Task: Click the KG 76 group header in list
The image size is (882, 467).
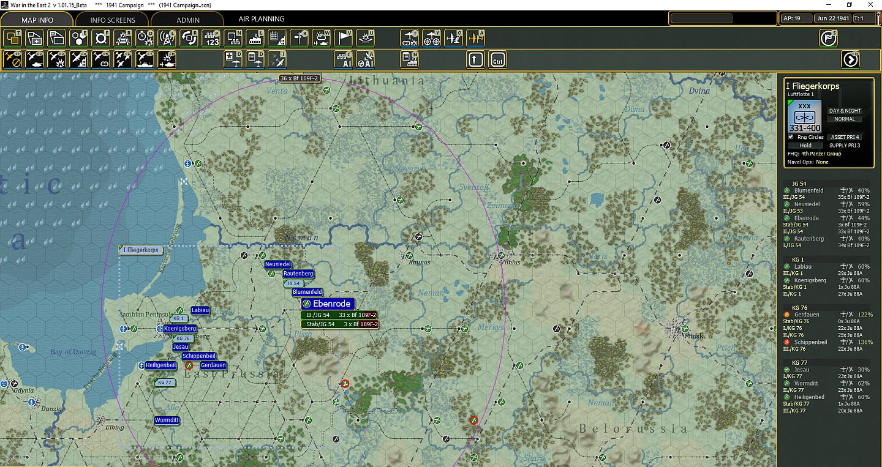Action: tap(799, 308)
